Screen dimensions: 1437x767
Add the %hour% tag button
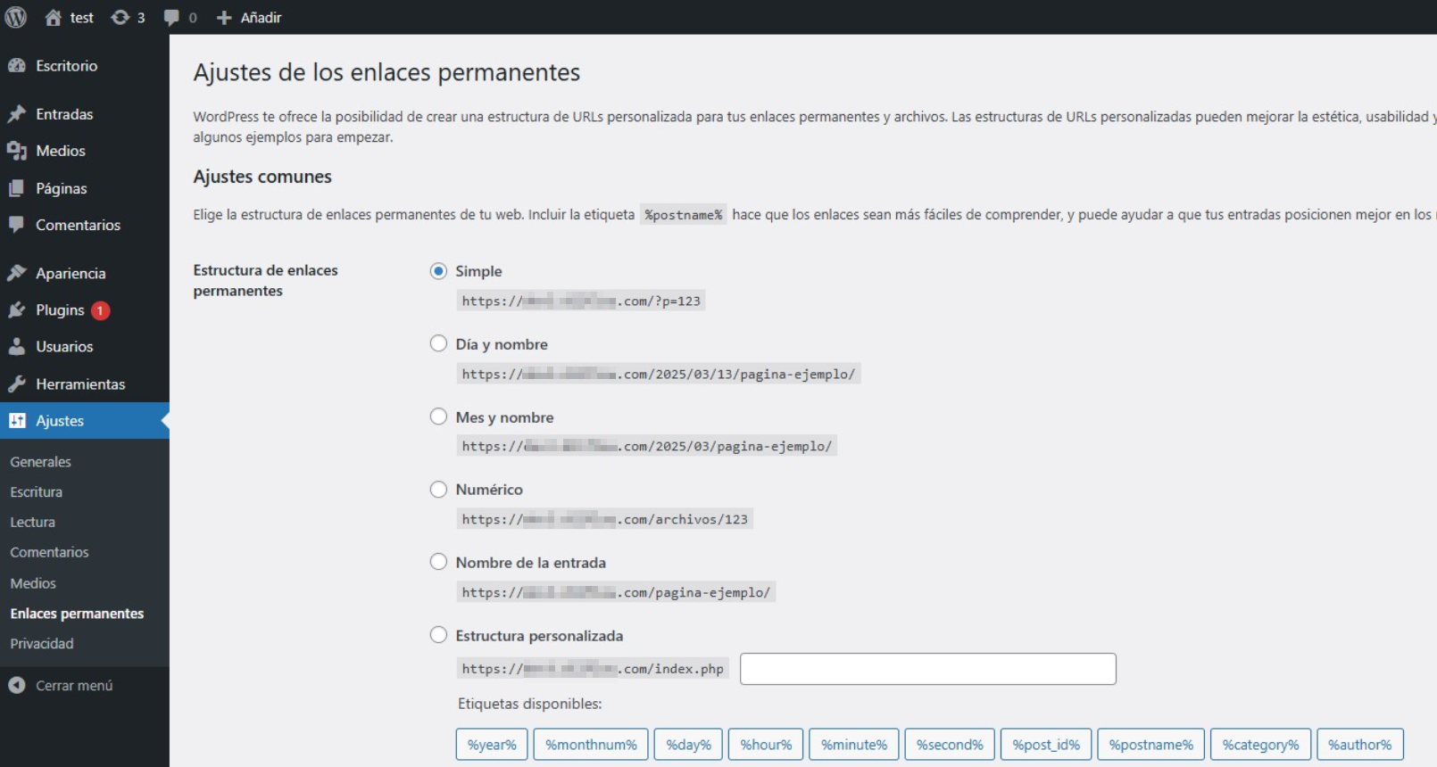click(x=766, y=745)
